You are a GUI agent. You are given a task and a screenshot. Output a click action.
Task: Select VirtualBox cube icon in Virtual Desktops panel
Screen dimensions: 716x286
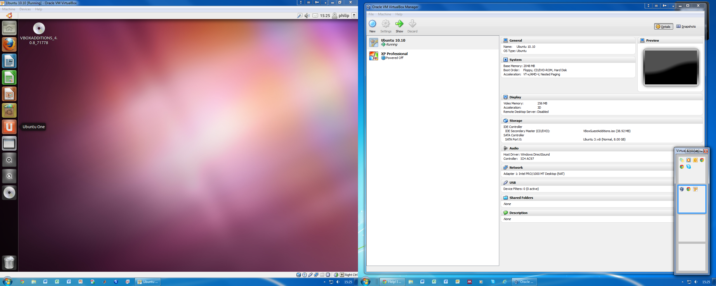tap(682, 189)
